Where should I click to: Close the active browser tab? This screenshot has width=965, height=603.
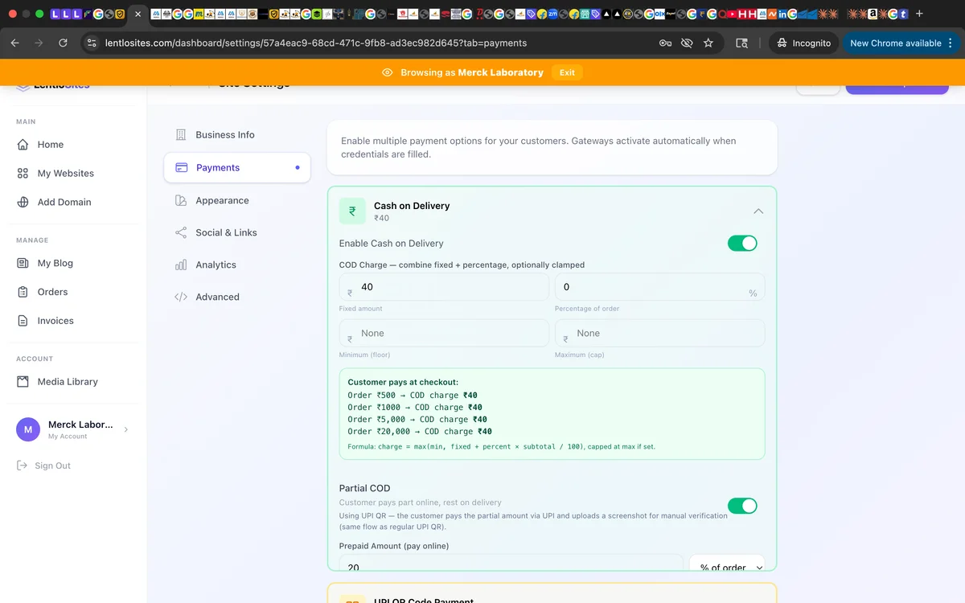tap(138, 14)
